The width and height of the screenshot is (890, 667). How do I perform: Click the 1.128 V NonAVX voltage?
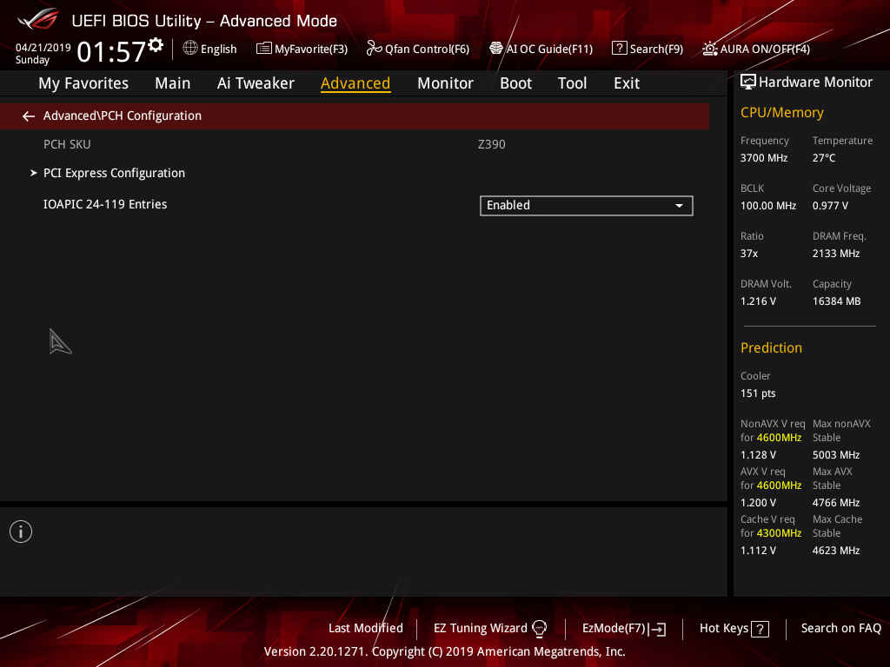click(758, 455)
